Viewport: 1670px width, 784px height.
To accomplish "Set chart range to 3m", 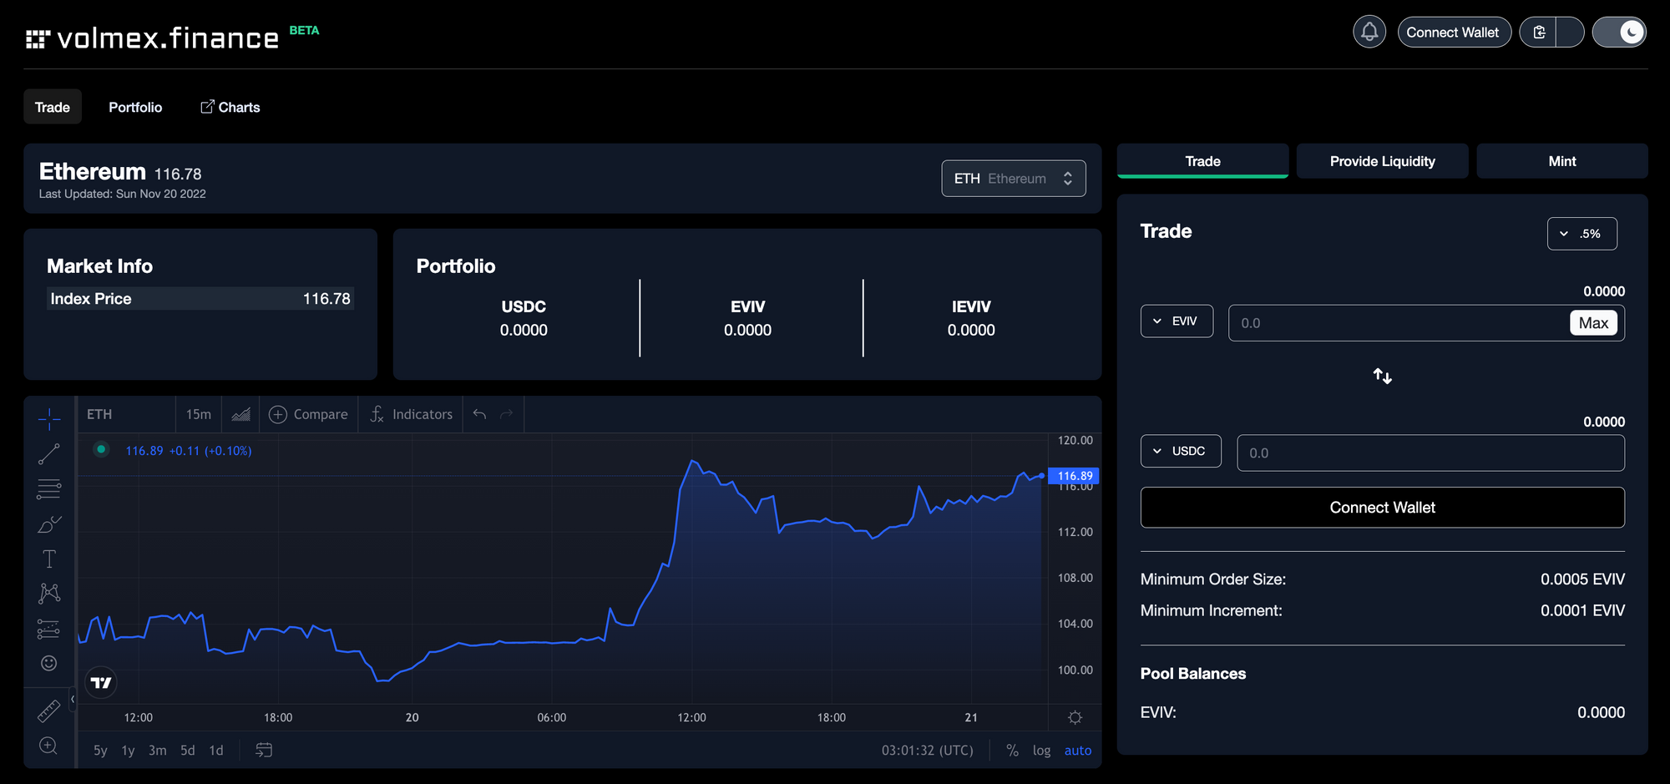I will [x=157, y=751].
